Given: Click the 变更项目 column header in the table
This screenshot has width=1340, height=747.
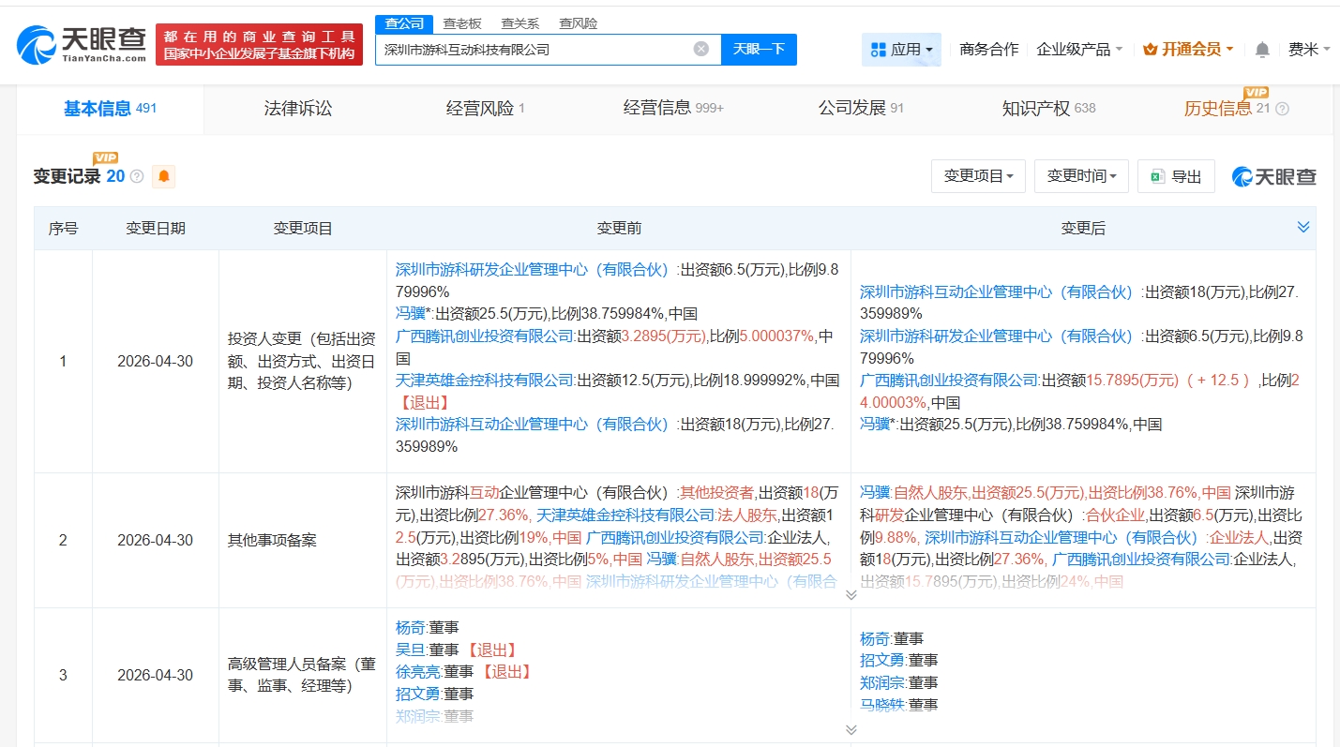Looking at the screenshot, I should tap(303, 229).
